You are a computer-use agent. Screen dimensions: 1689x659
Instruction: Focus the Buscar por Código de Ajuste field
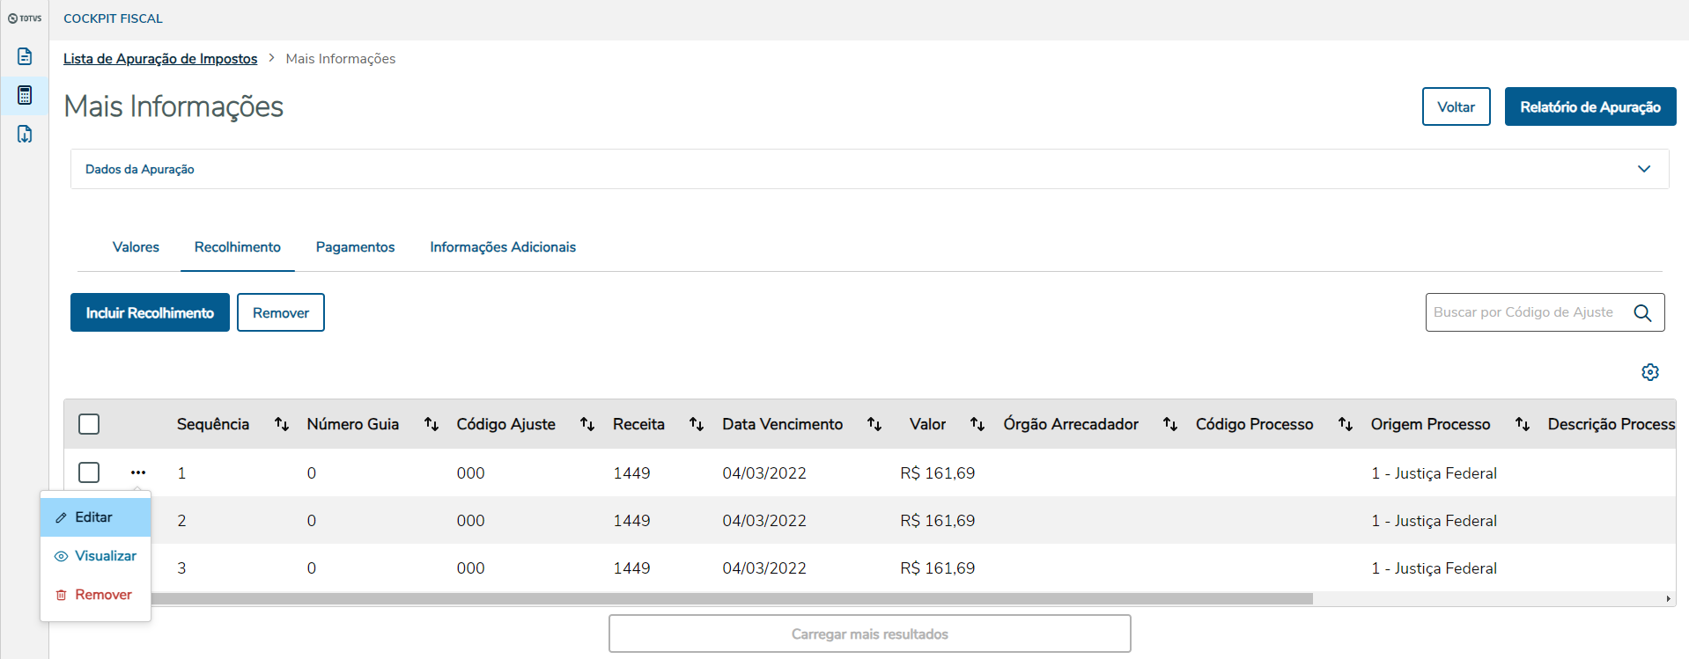[x=1527, y=312]
